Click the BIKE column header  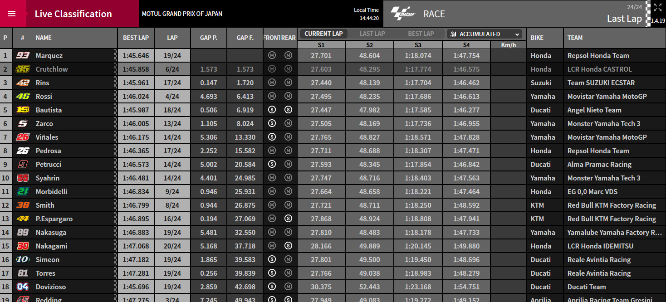[x=537, y=38]
